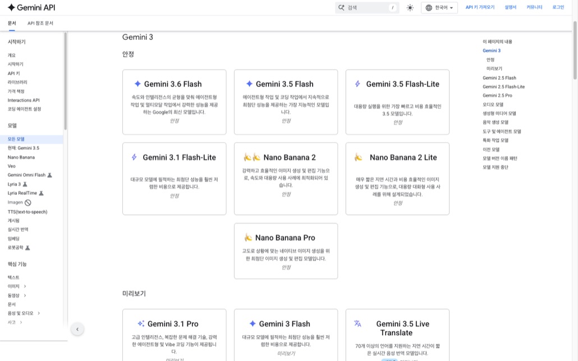The width and height of the screenshot is (578, 361).
Task: Open 임베딩 sidebar item
Action: pos(13,239)
